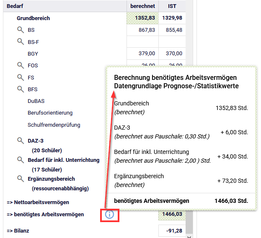Click the magnifier icon next to BS
The height and width of the screenshot is (238, 261).
coord(20,30)
